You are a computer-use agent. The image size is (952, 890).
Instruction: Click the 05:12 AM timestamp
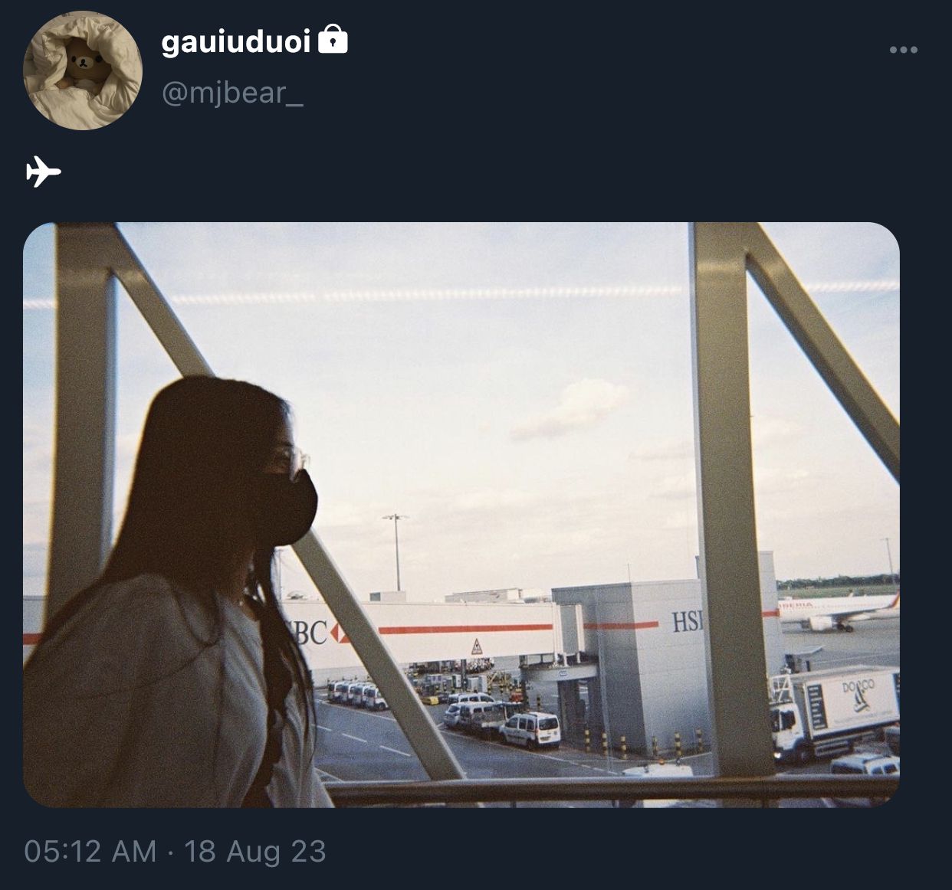pyautogui.click(x=90, y=851)
